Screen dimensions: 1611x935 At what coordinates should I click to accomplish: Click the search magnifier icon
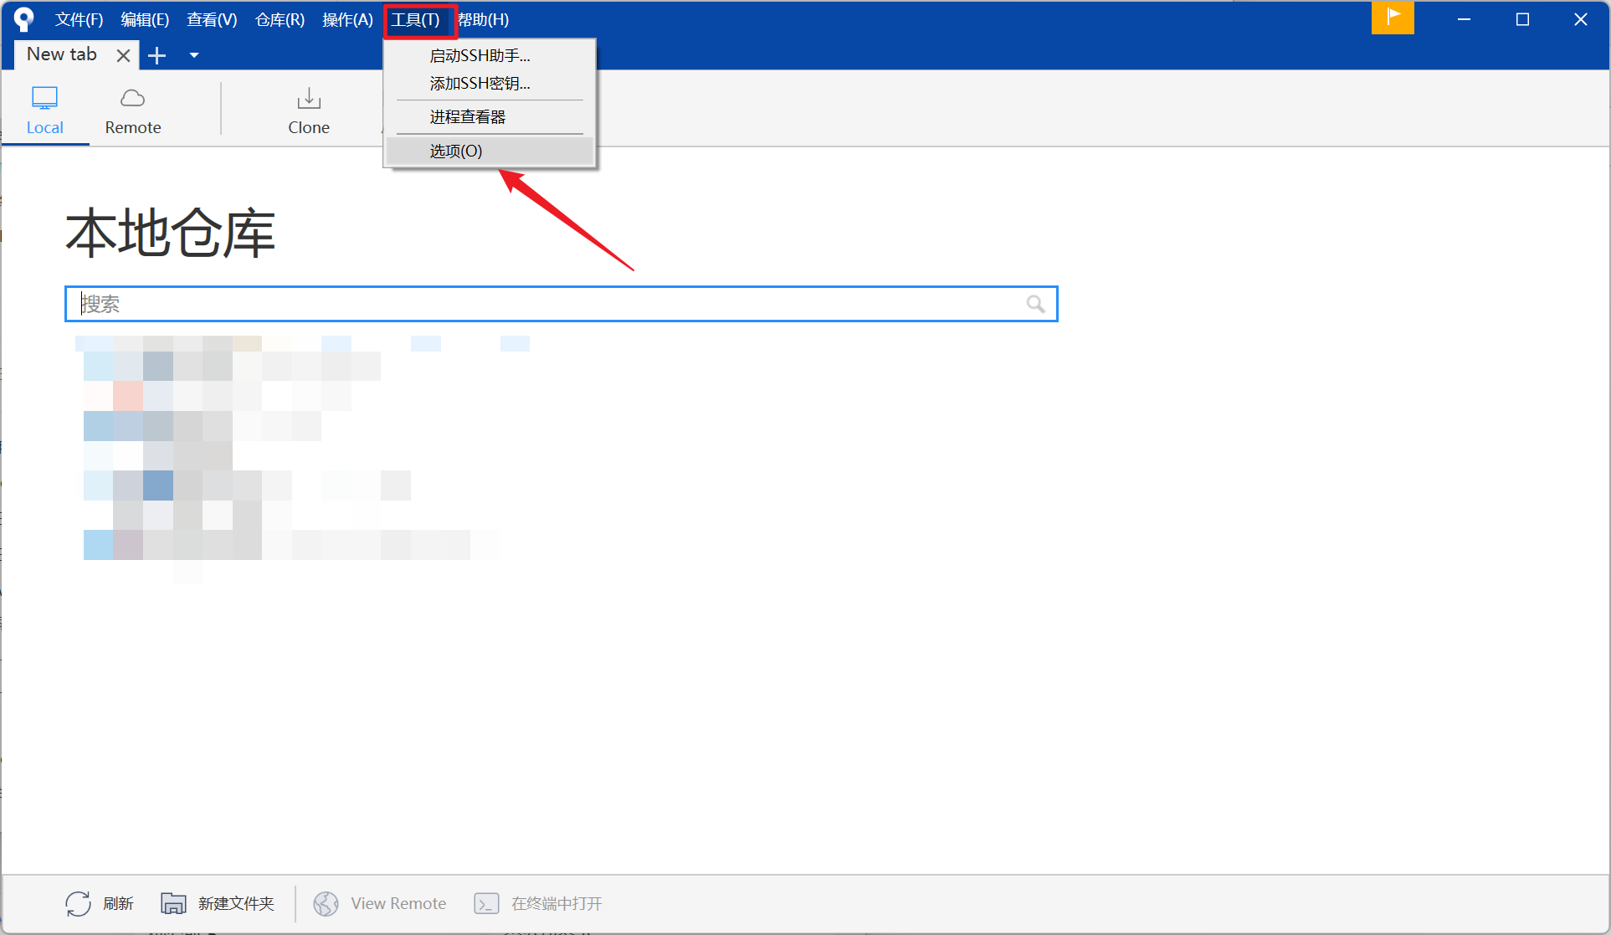(x=1035, y=304)
